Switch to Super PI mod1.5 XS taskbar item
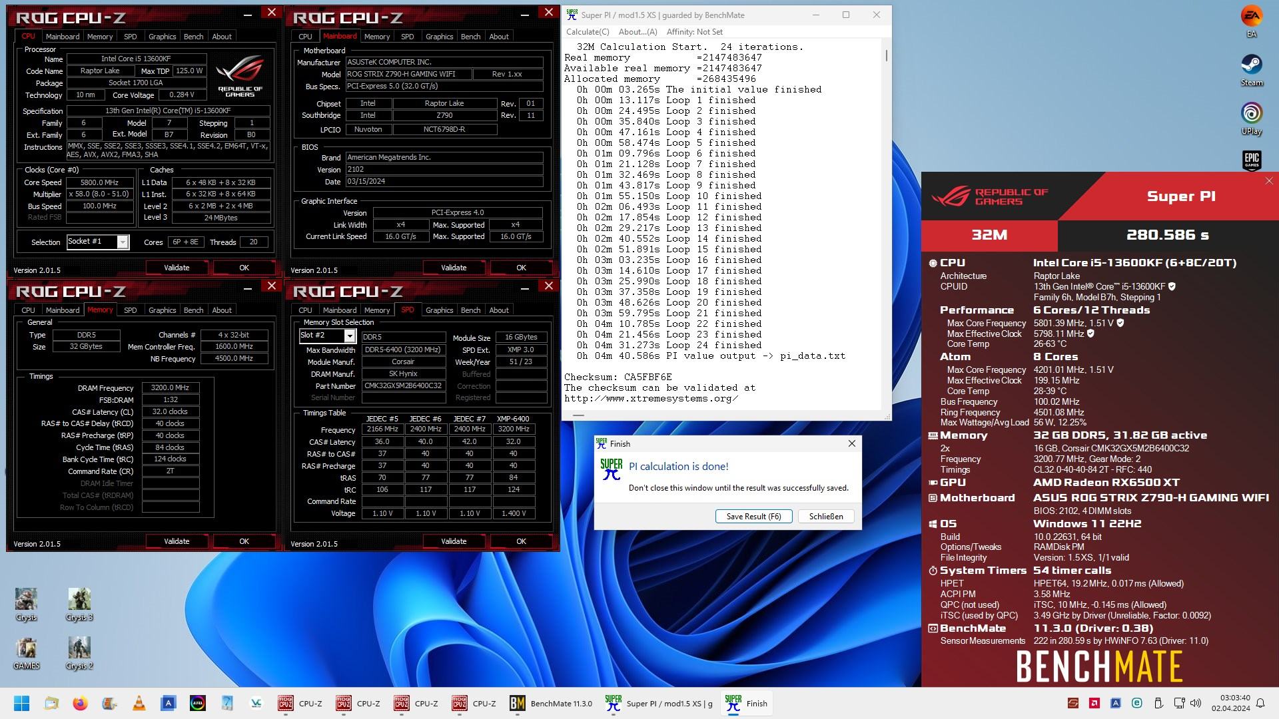The image size is (1279, 719). (658, 703)
